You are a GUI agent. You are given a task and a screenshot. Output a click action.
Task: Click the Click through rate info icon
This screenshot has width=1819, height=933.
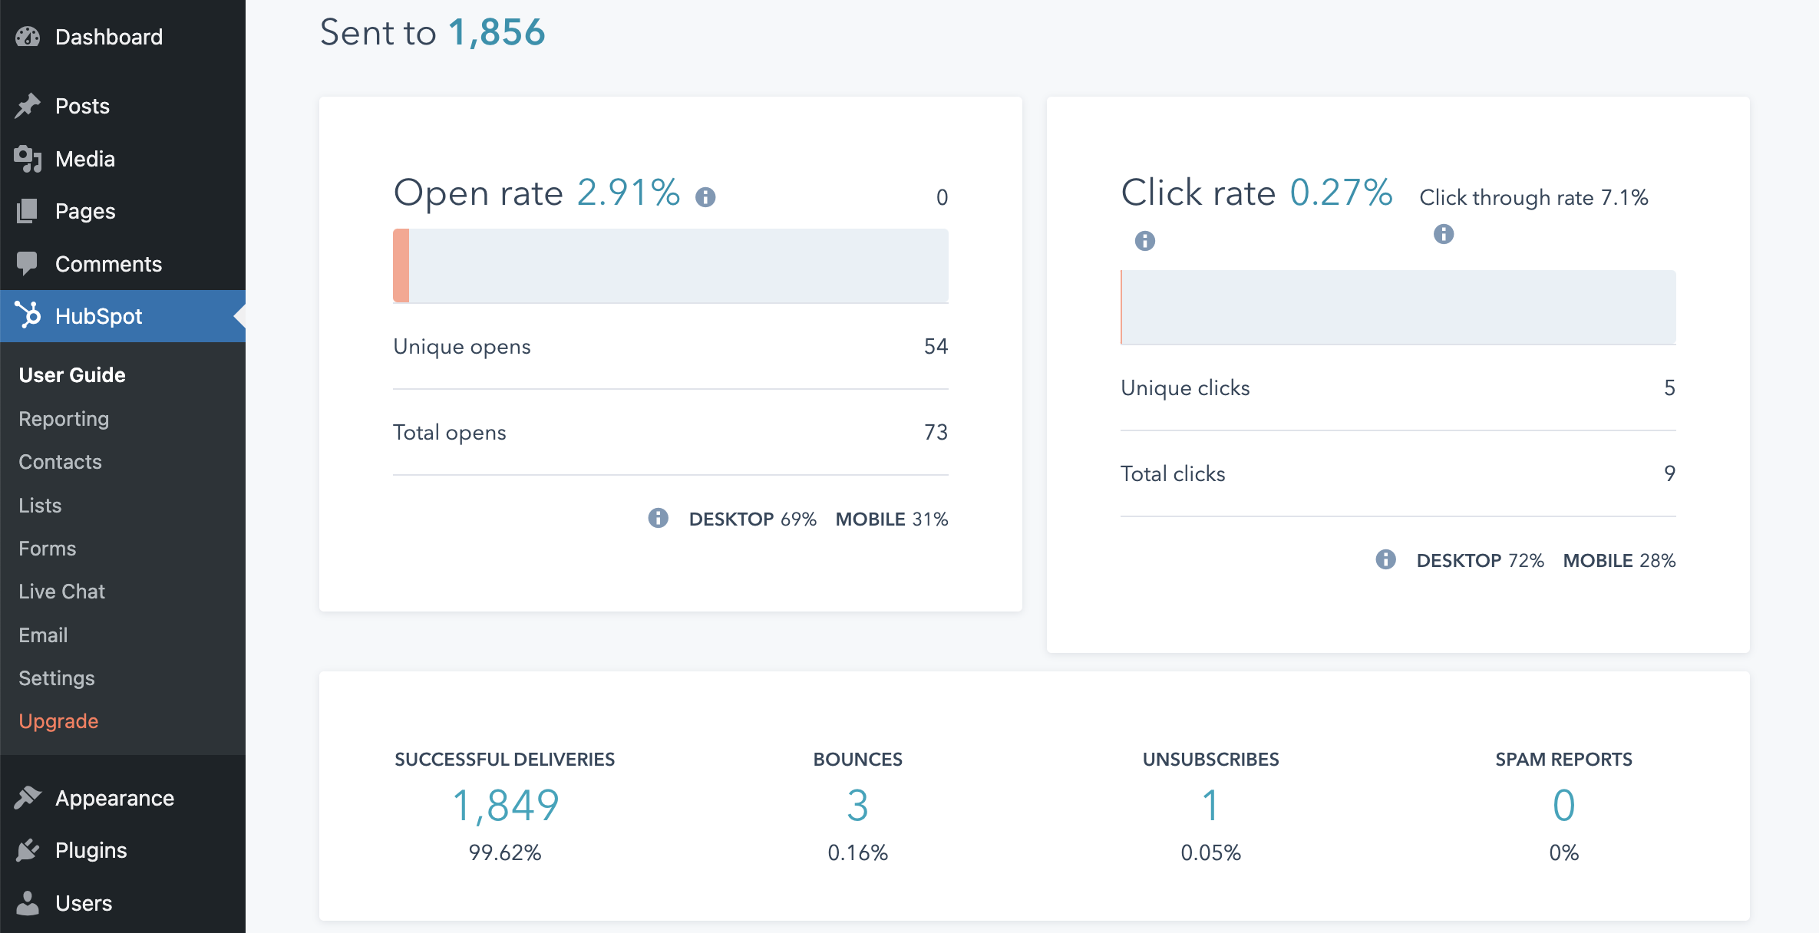1443,234
